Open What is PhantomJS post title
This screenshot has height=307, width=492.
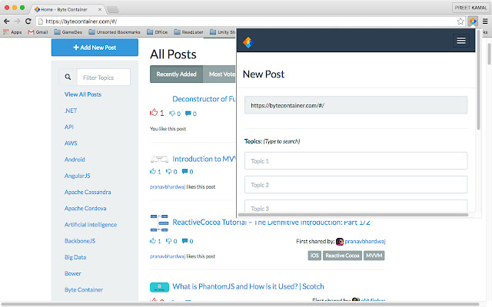(248, 286)
